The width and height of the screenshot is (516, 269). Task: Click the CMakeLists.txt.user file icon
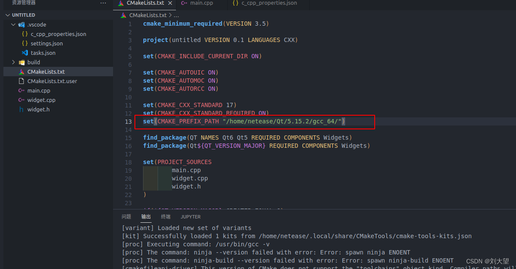point(21,81)
